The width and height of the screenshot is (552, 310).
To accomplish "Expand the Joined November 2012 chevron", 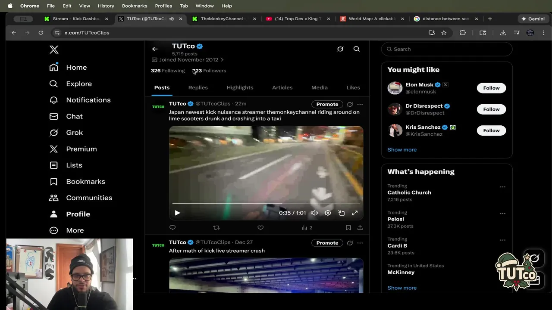I will pos(222,60).
